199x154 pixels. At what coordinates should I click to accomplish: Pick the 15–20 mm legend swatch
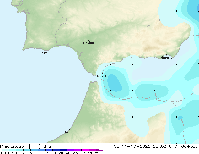coord(49,150)
